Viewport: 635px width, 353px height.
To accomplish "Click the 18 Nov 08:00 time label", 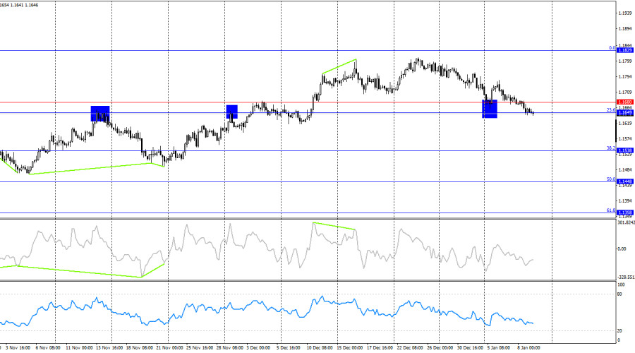I will (140, 348).
